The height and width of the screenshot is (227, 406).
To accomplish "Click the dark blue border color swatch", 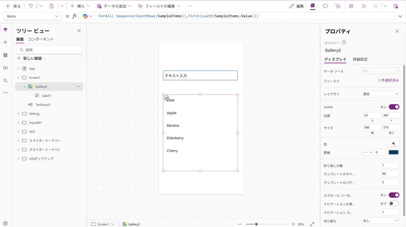I will click(x=393, y=152).
